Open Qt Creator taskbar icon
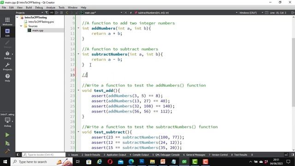The height and width of the screenshot is (166, 295). [x=184, y=162]
